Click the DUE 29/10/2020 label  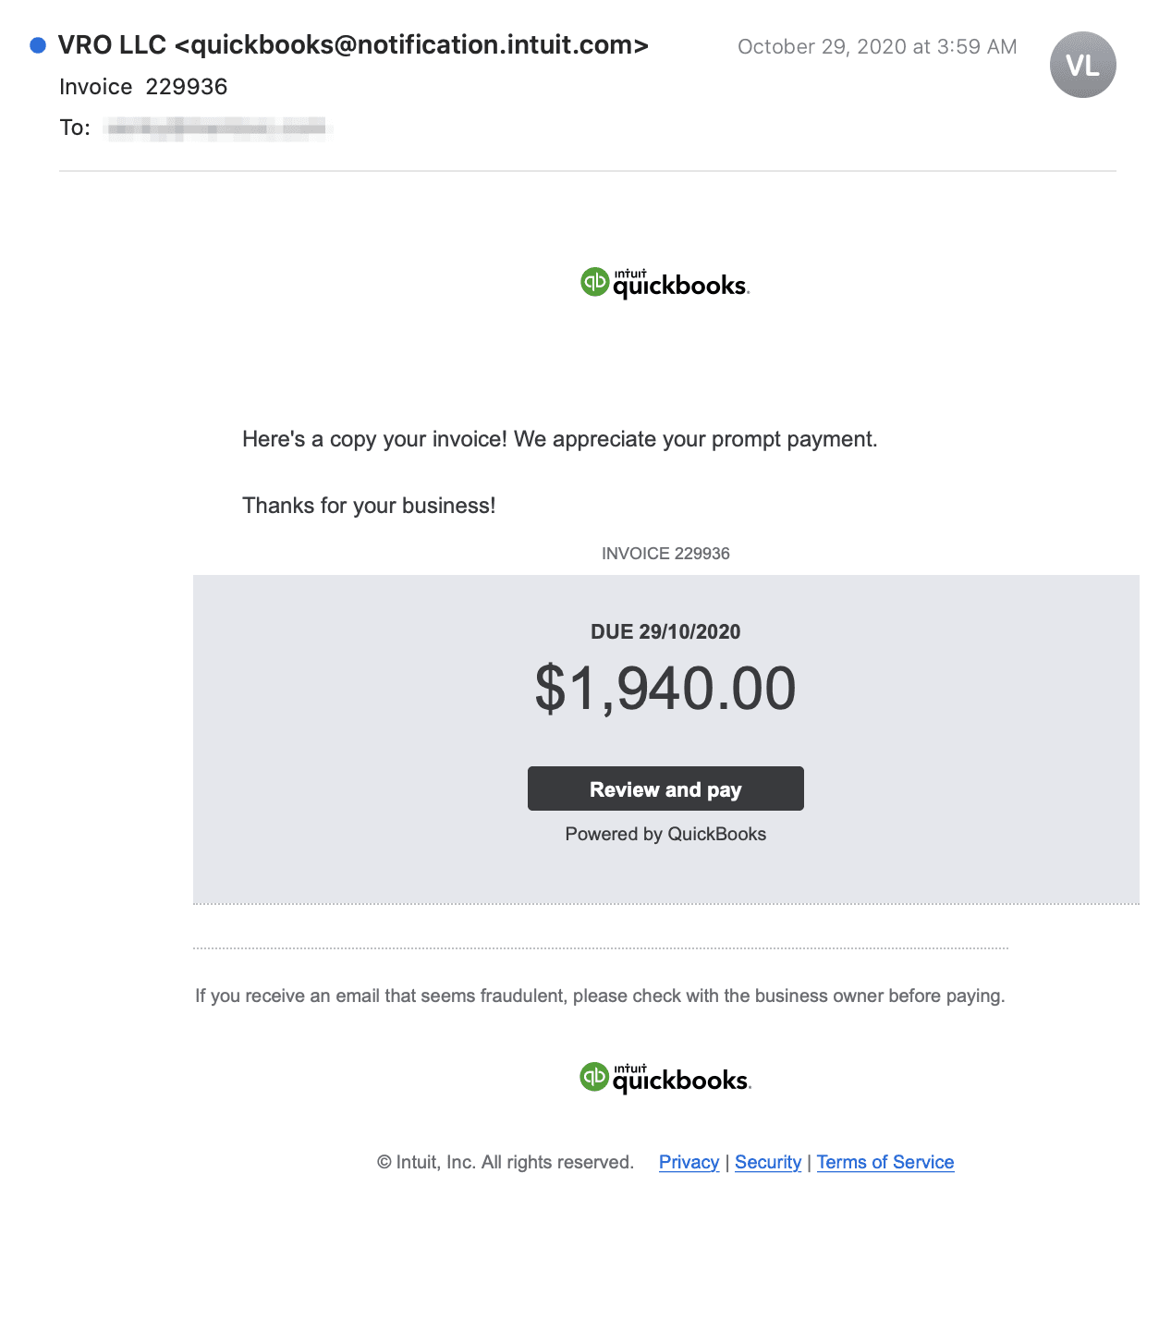point(665,632)
